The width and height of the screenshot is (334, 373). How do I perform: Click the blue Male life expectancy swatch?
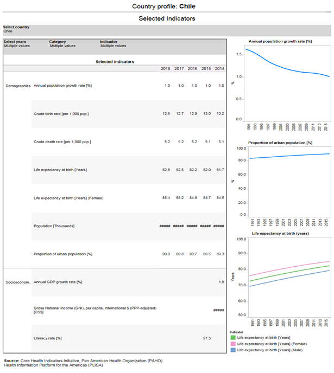tap(232, 350)
